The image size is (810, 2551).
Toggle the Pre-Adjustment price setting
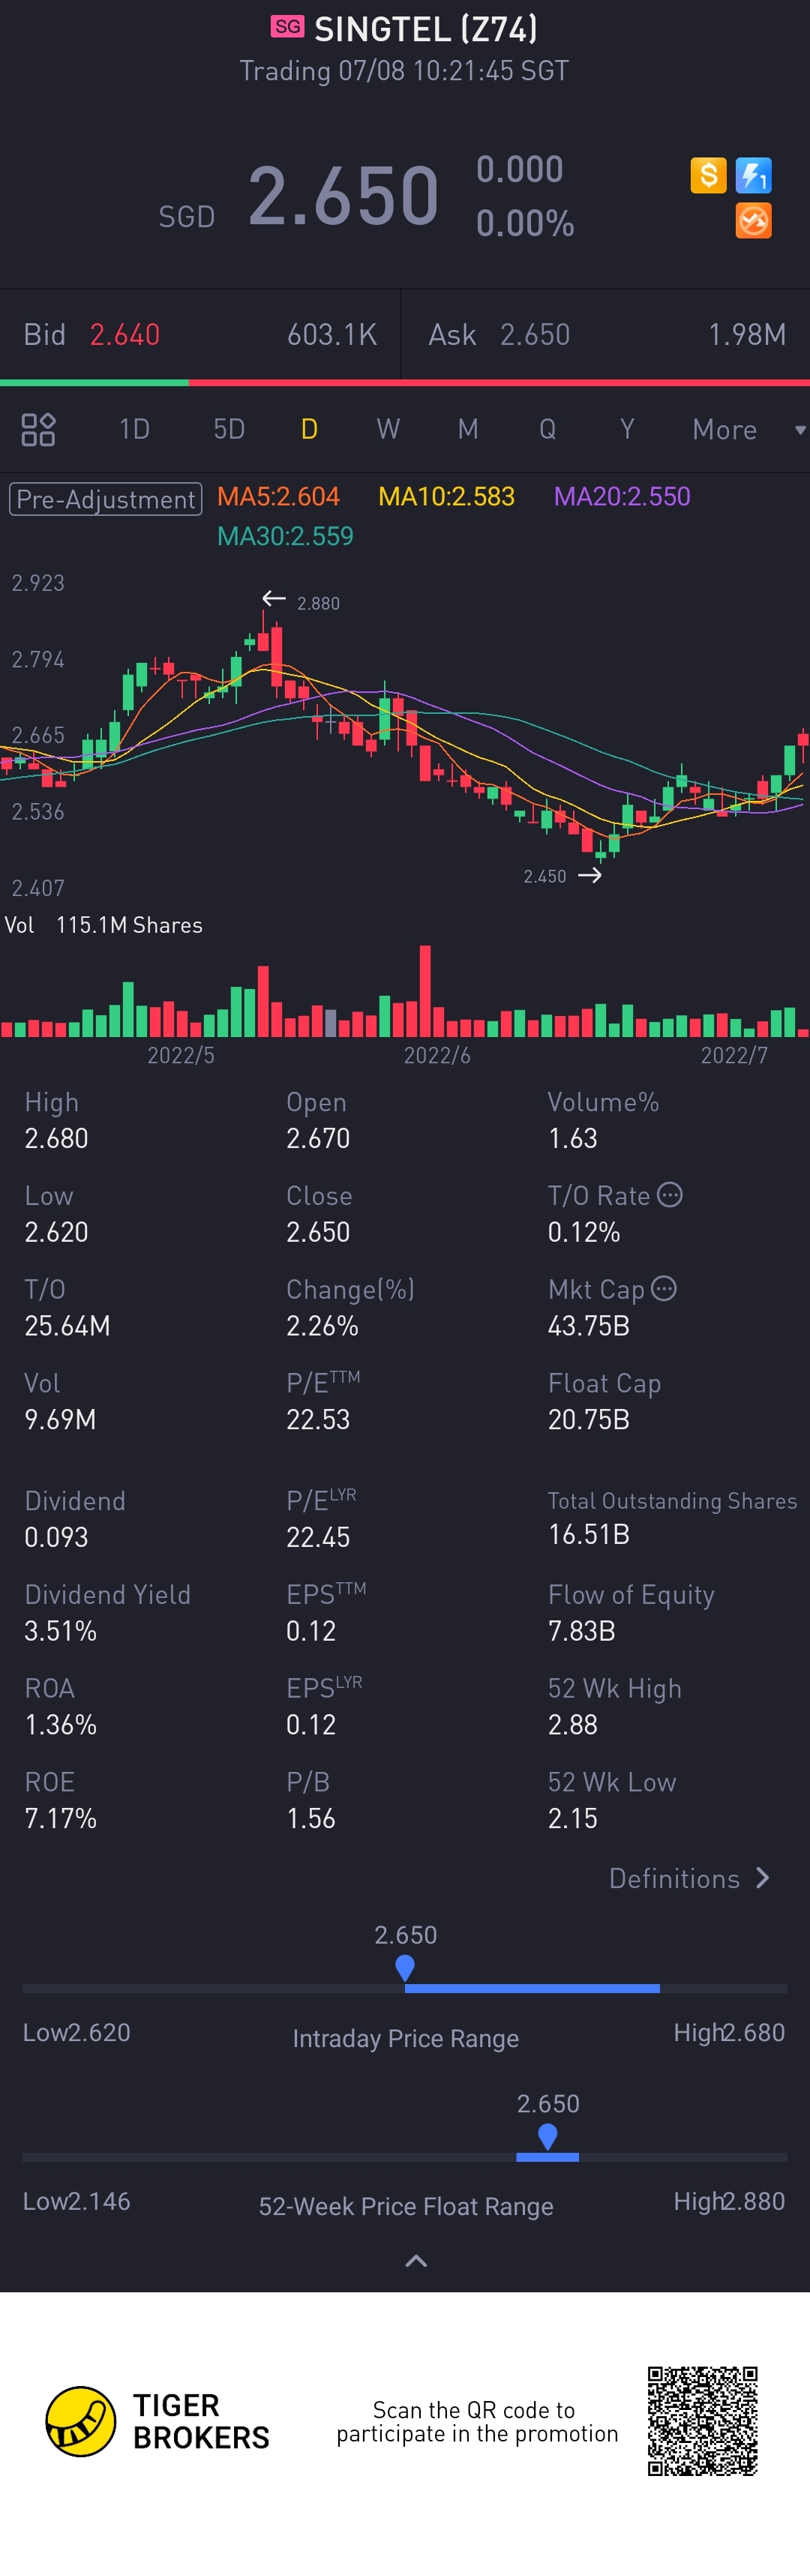[106, 498]
